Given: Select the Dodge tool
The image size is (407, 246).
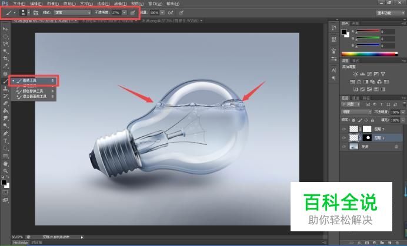Looking at the screenshot, I should tap(5, 126).
